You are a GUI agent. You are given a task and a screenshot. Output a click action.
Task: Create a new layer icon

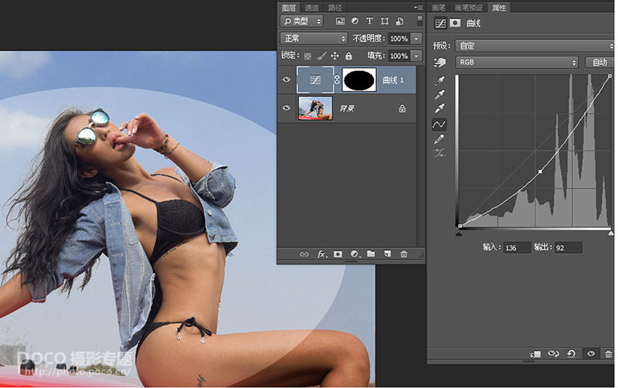(x=388, y=254)
